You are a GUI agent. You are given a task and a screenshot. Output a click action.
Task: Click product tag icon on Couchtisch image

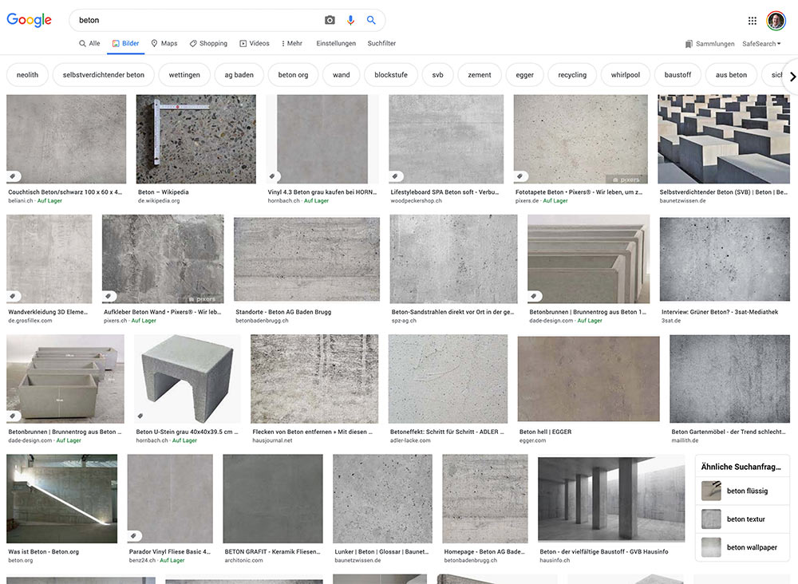13,176
